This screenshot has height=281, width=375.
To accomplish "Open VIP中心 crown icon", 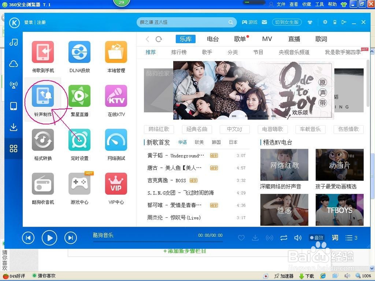I will [x=116, y=184].
